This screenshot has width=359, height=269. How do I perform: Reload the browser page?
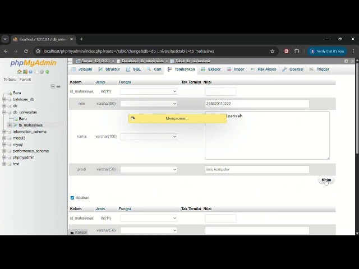coord(26,51)
